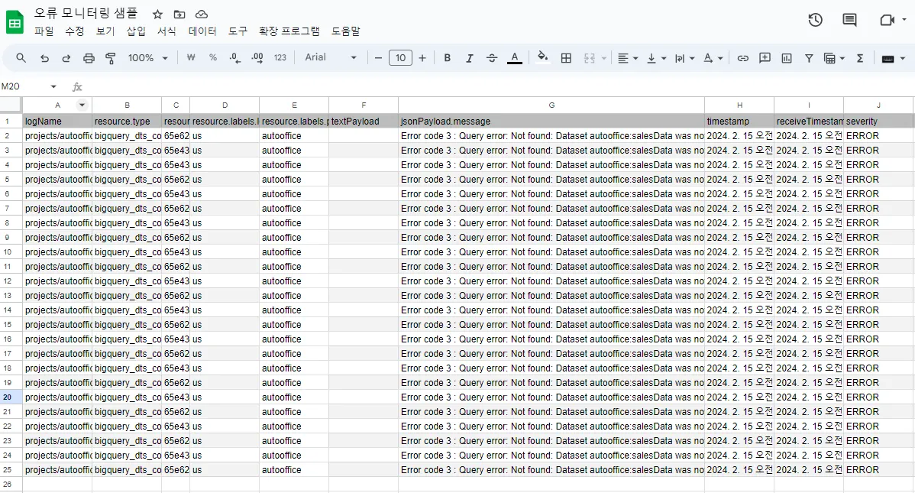Open the 확장 프로그램 menu
The width and height of the screenshot is (915, 493).
289,31
